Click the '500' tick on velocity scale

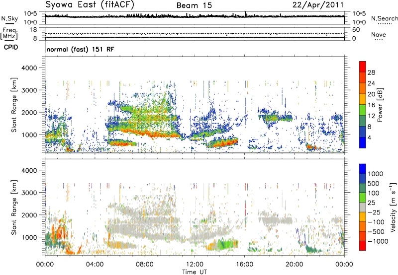373,183
